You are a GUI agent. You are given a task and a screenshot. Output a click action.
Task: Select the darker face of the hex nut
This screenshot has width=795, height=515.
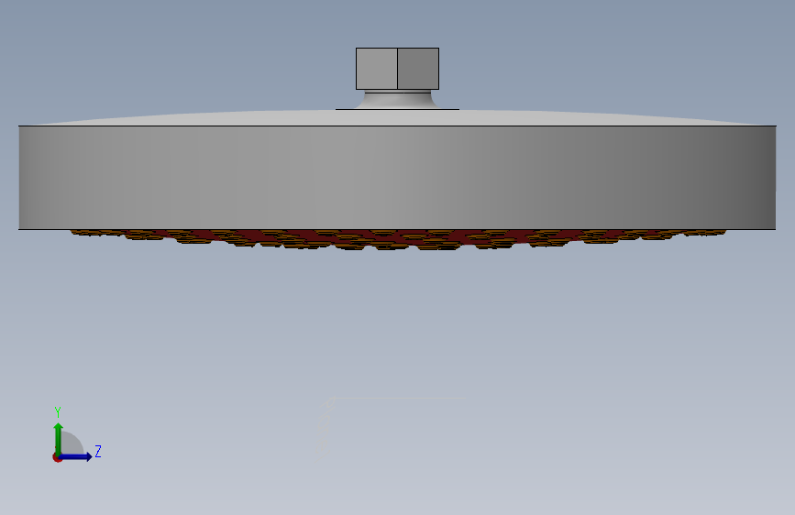pyautogui.click(x=418, y=69)
